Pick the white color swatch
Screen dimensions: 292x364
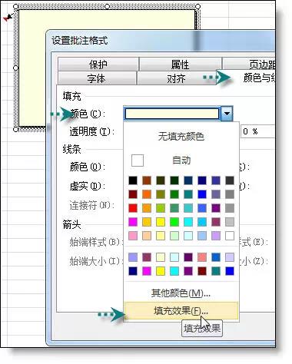point(230,236)
